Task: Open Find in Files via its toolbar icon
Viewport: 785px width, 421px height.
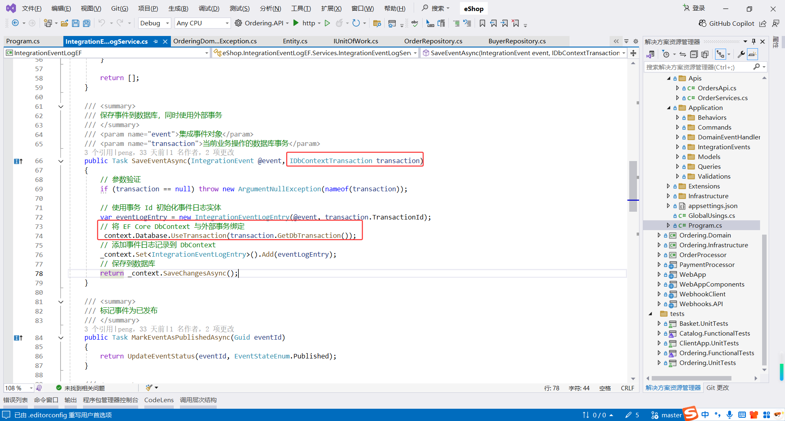Action: coord(377,23)
